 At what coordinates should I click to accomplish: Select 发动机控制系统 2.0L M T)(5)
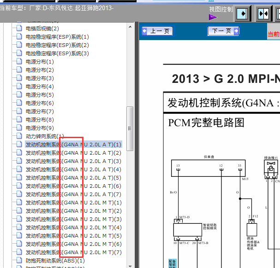73,236
